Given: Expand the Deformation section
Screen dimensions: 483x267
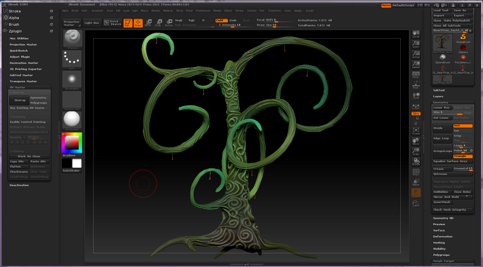Looking at the screenshot, I should (x=443, y=237).
